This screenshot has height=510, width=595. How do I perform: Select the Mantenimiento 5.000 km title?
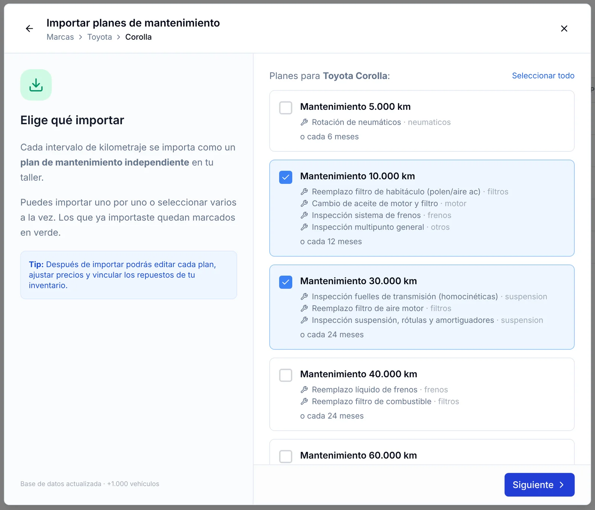pos(355,107)
